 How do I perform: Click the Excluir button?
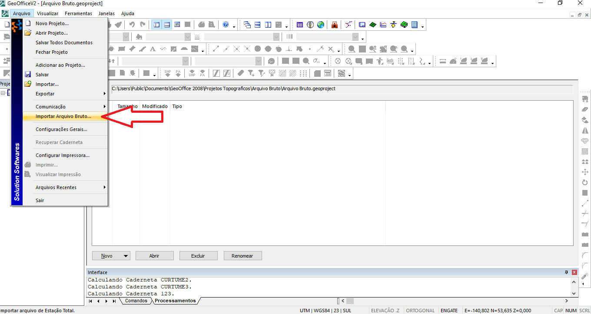point(198,256)
